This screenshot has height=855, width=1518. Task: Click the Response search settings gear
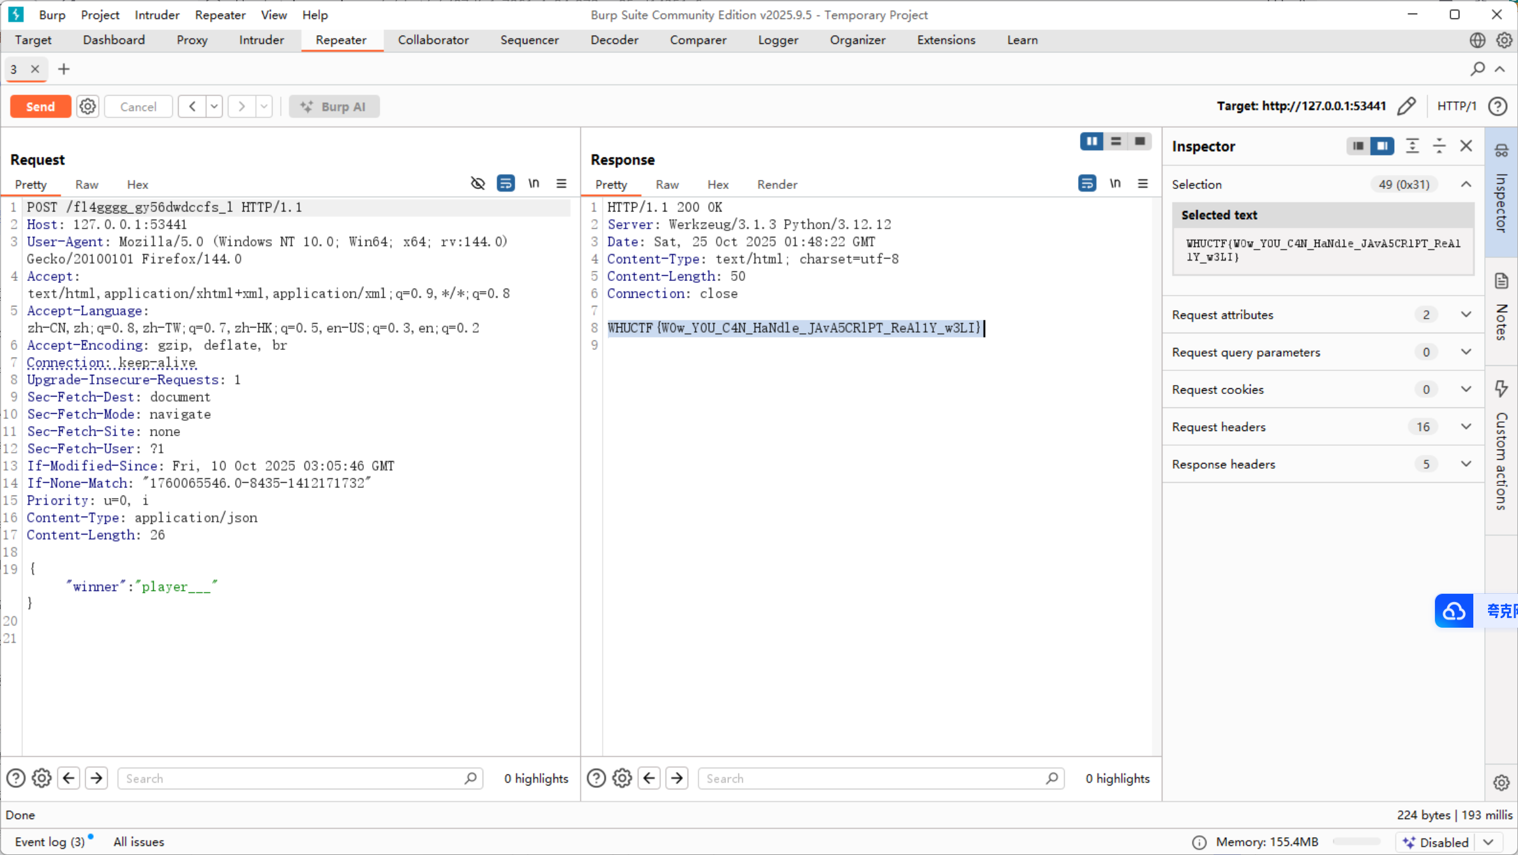(x=622, y=778)
